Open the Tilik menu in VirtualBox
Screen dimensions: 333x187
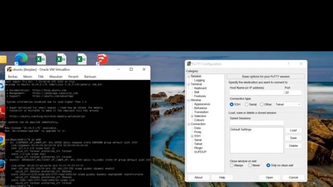coord(41,76)
